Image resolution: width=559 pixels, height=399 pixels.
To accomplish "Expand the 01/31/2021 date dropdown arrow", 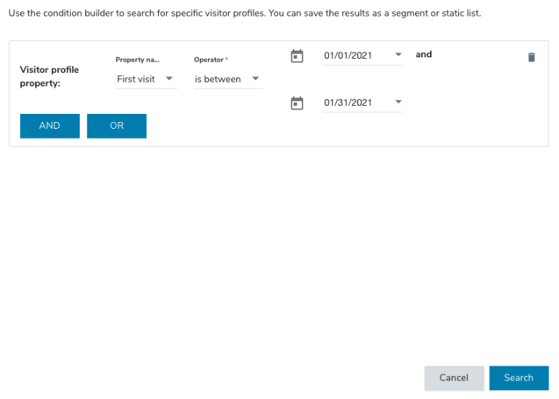I will click(398, 102).
